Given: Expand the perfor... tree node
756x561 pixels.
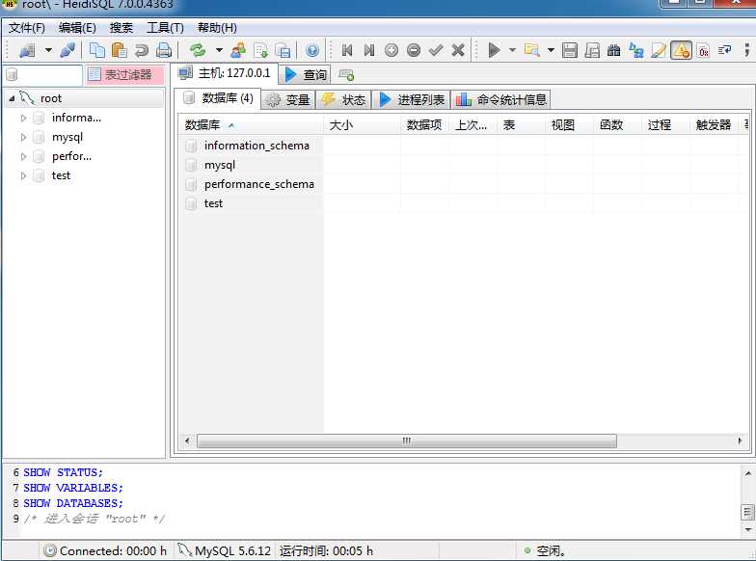Looking at the screenshot, I should (23, 156).
